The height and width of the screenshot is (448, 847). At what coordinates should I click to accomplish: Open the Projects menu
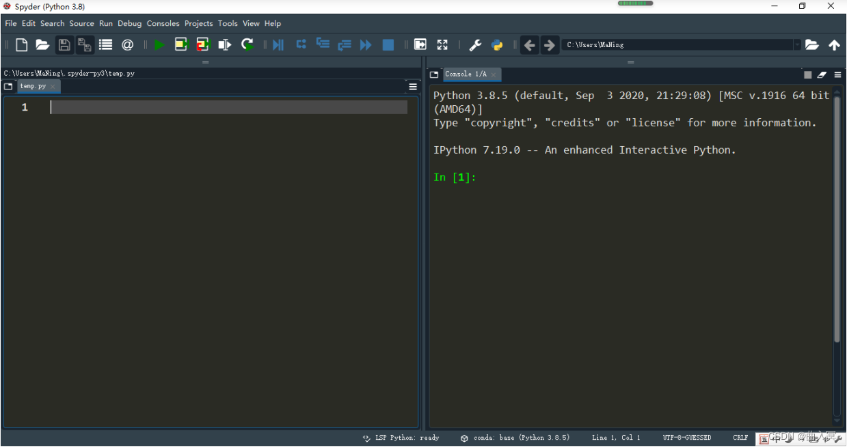coord(199,23)
